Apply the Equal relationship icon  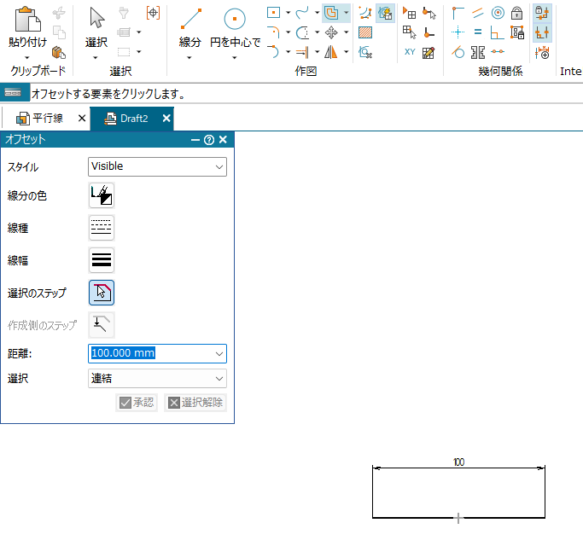478,32
